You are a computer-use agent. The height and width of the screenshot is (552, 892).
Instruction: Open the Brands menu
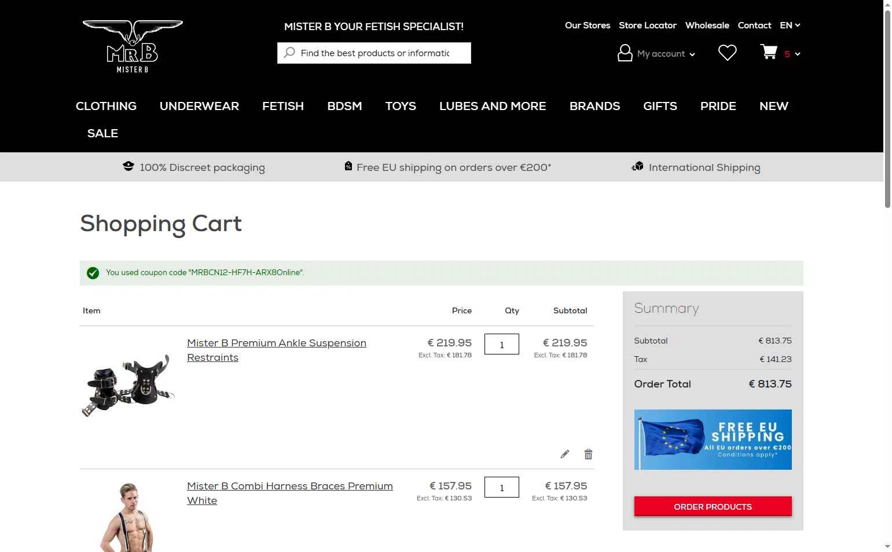[594, 106]
